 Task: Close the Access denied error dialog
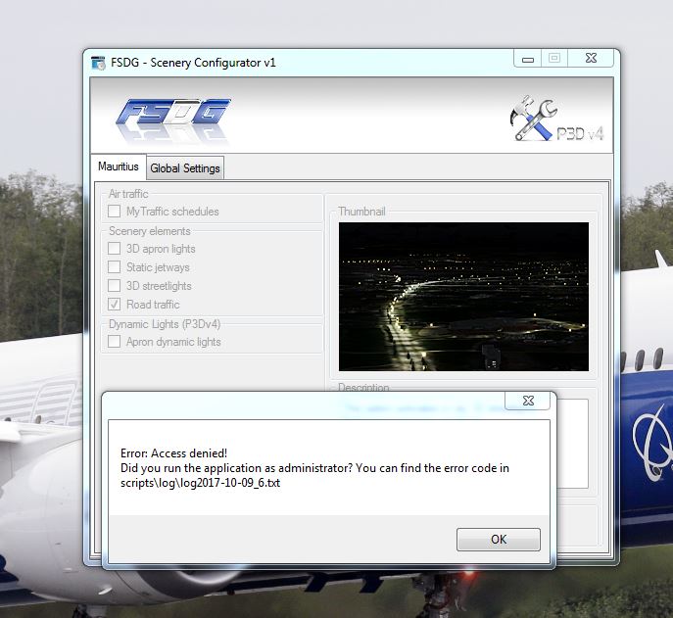527,401
